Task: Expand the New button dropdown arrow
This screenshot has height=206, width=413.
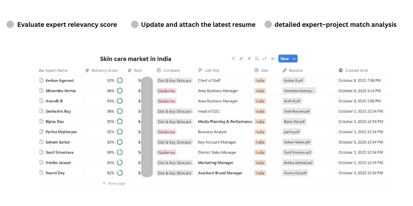Action: (x=294, y=59)
